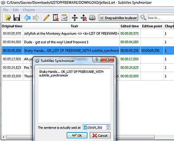Undo with the blue left arrow
Image resolution: width=174 pixels, height=141 pixels.
tap(27, 18)
